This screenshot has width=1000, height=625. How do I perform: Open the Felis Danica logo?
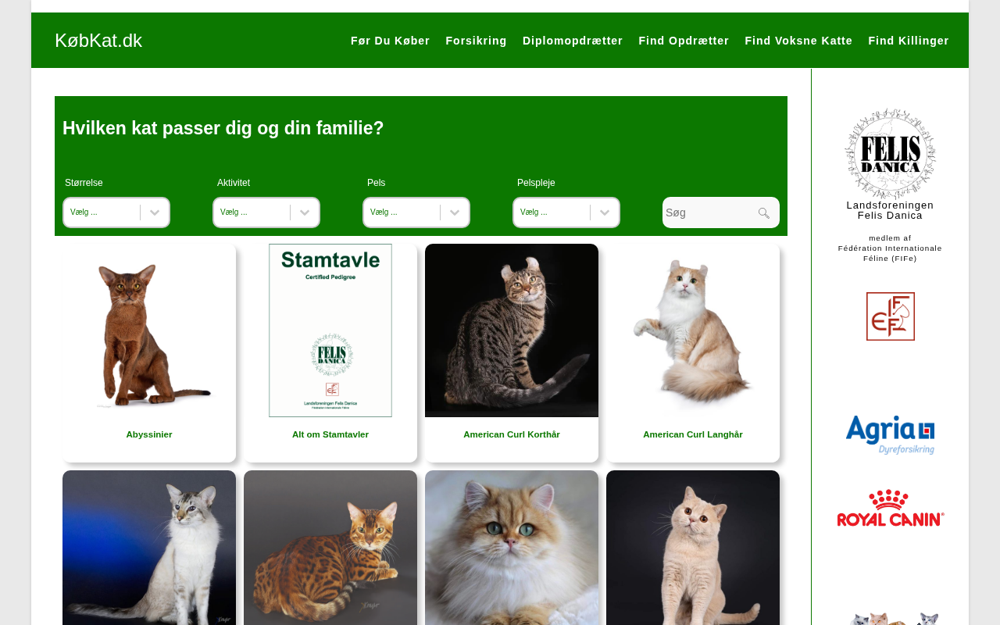point(890,153)
